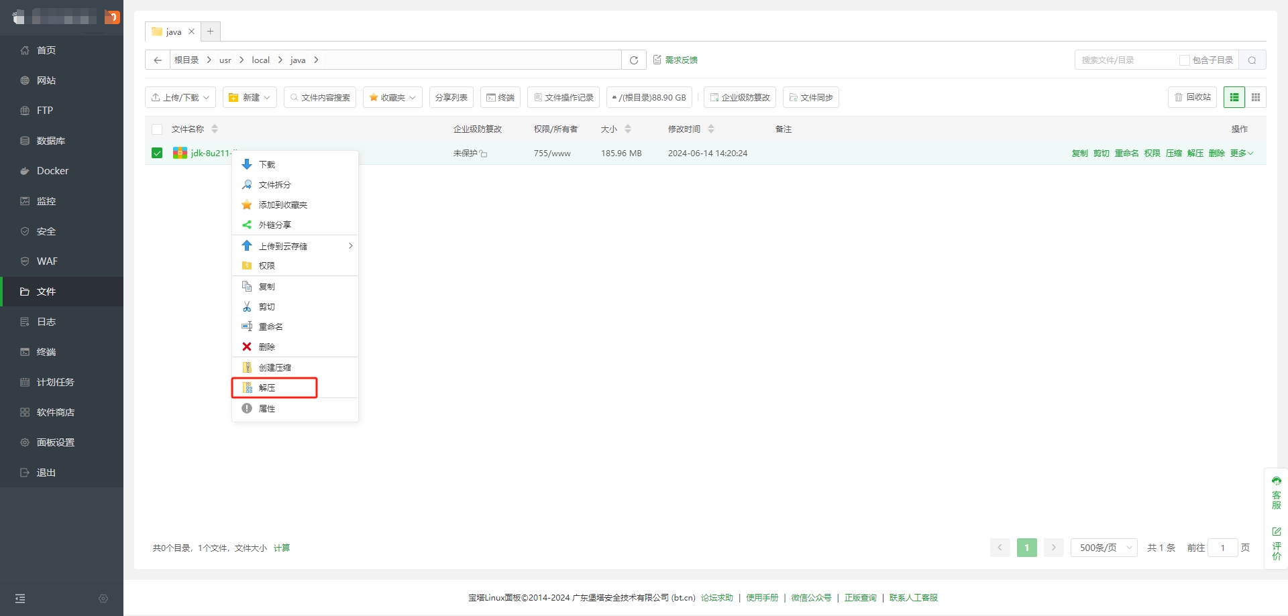Select 解压 from the context menu
1288x616 pixels.
click(267, 388)
